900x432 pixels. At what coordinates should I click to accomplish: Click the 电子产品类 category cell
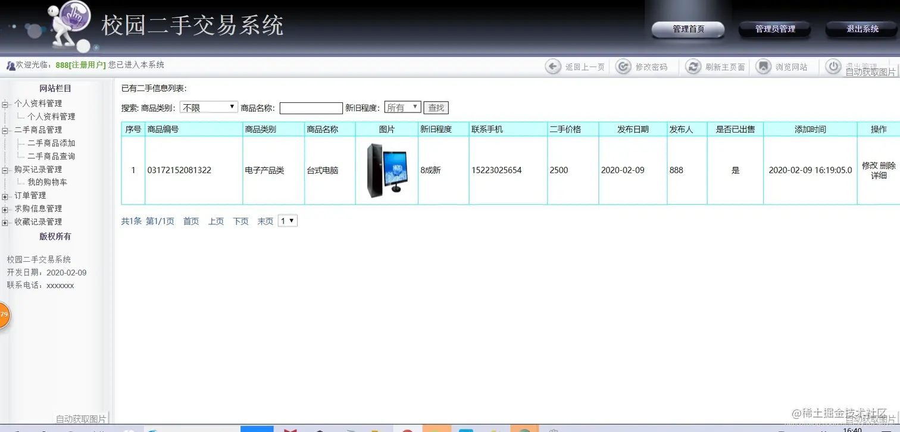264,170
